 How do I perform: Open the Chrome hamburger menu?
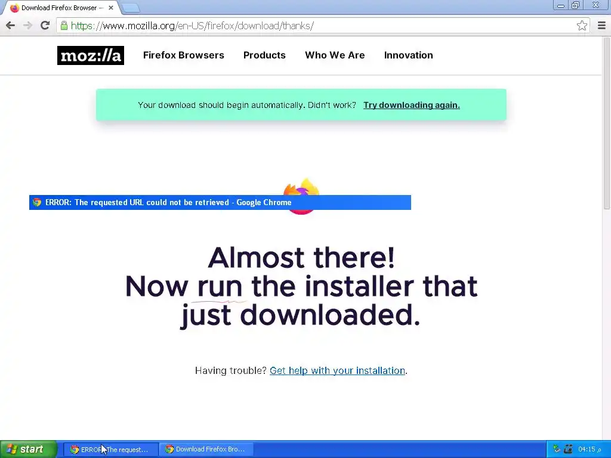pos(601,26)
